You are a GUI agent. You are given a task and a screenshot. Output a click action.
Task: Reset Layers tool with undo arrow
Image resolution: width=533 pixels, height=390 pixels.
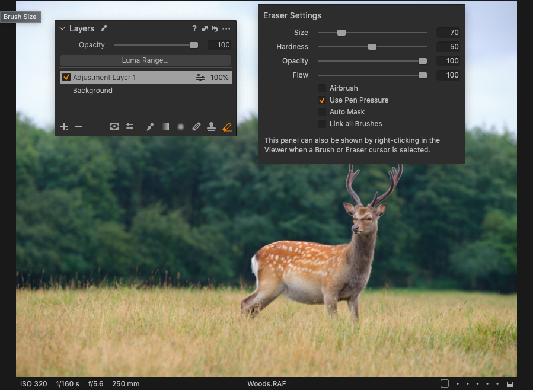pyautogui.click(x=215, y=29)
